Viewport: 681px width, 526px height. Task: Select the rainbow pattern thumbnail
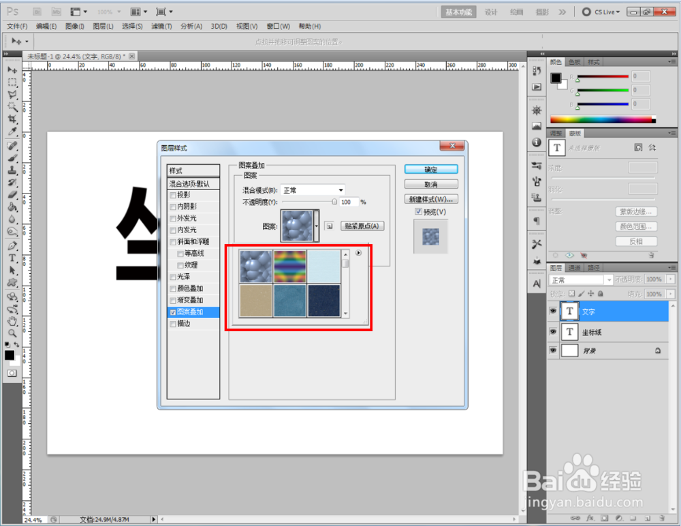pyautogui.click(x=289, y=266)
